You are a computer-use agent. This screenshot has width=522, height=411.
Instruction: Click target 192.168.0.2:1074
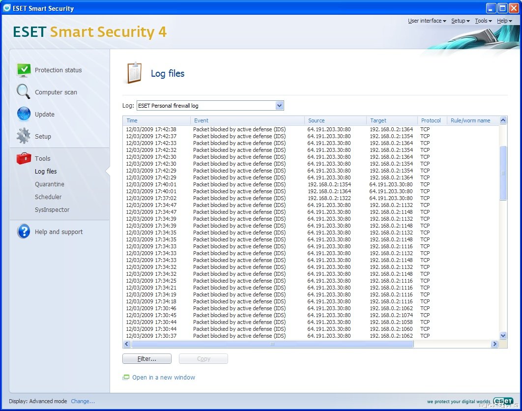391,315
